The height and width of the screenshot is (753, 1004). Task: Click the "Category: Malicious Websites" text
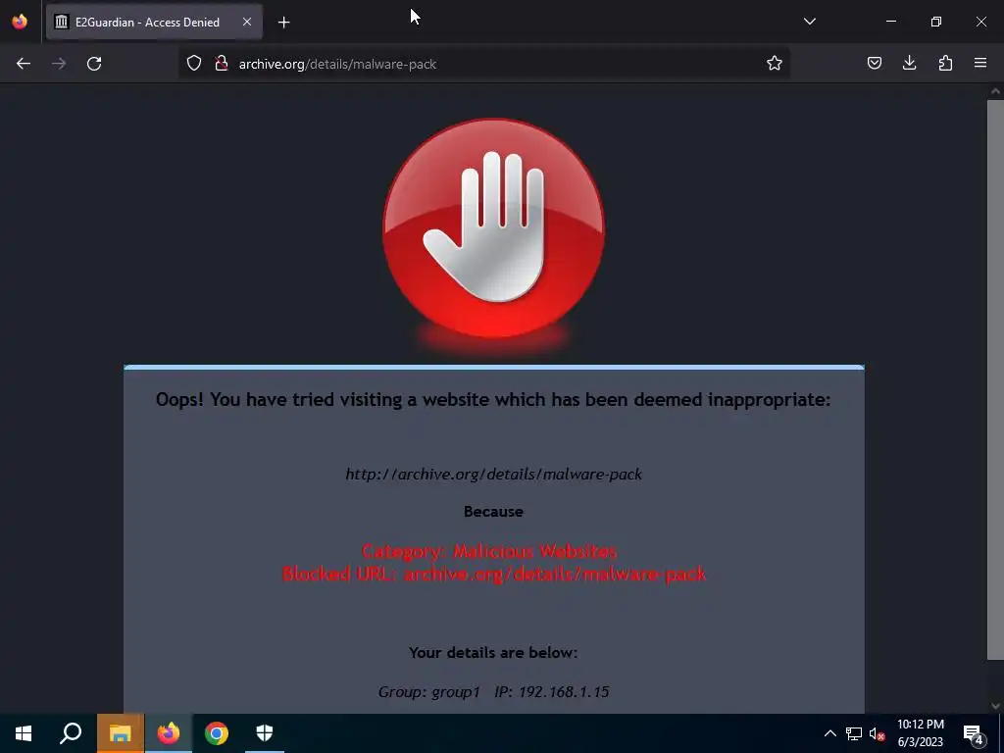coord(489,551)
